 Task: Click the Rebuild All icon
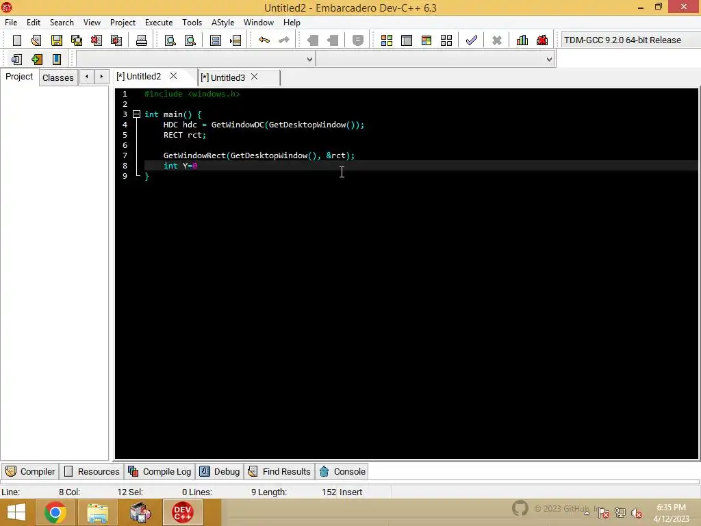[446, 40]
